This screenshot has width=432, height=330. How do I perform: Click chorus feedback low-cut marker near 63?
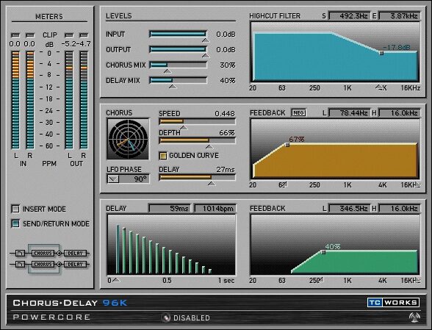click(x=284, y=184)
